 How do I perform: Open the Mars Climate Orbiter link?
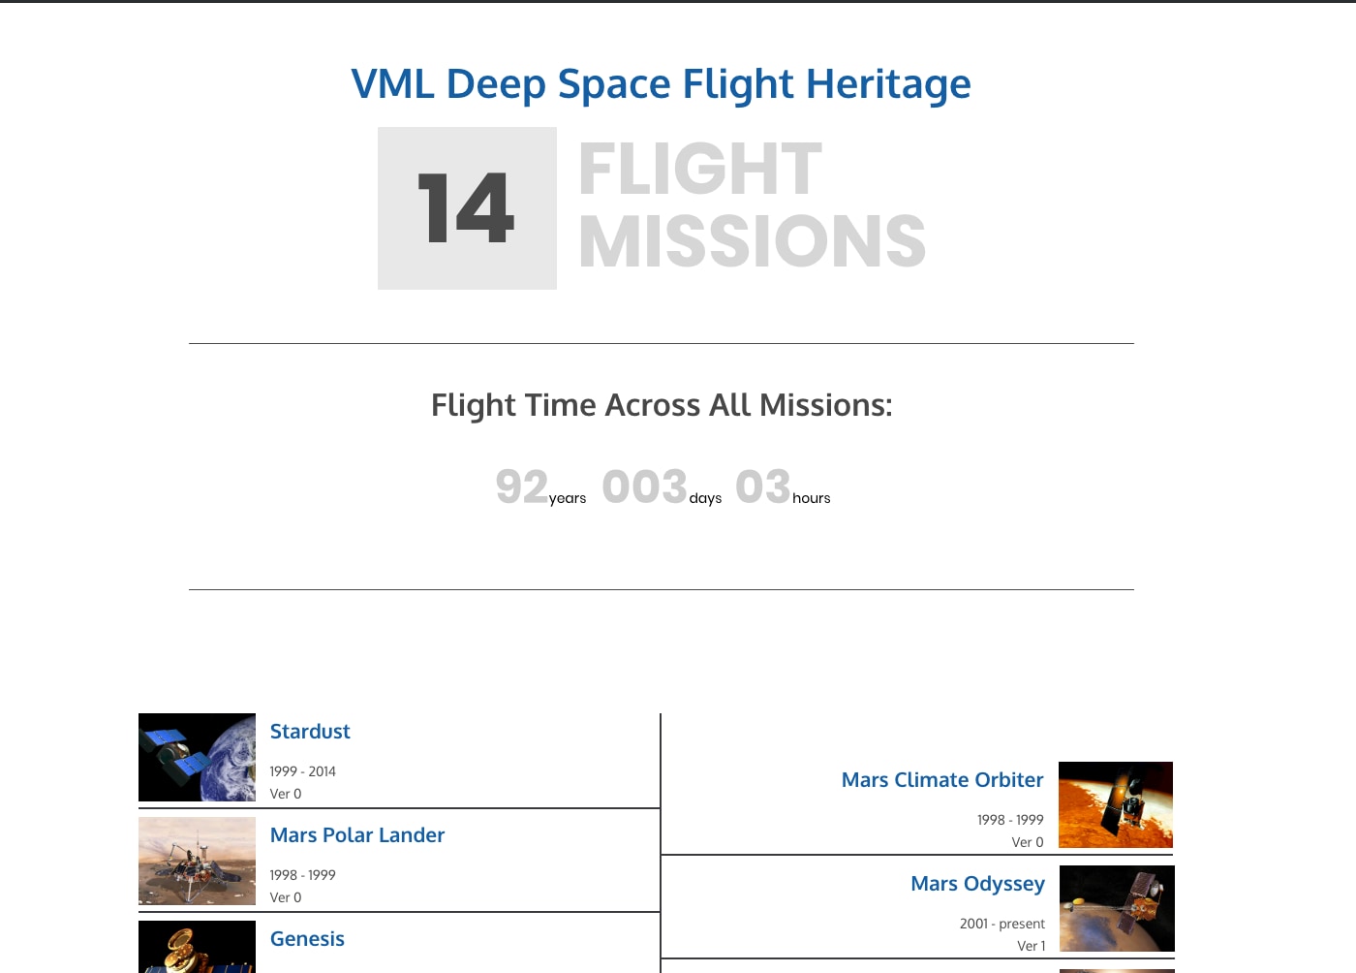point(942,780)
